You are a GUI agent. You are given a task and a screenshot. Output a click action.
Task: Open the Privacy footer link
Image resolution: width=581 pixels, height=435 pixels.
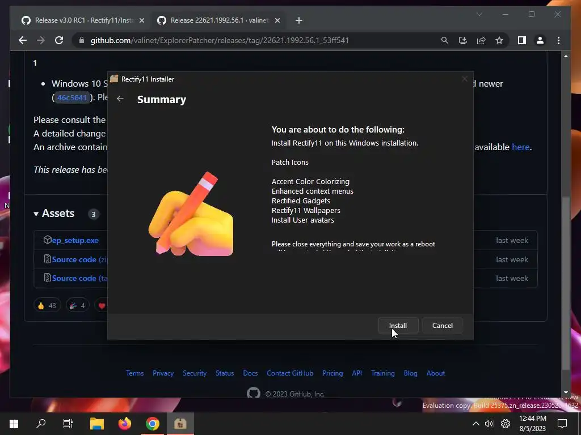163,373
